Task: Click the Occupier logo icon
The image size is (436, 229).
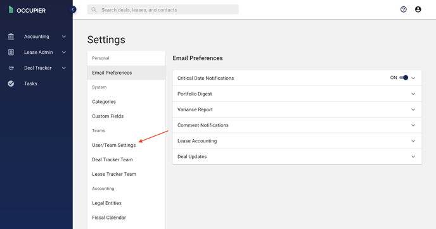Action: pyautogui.click(x=11, y=9)
